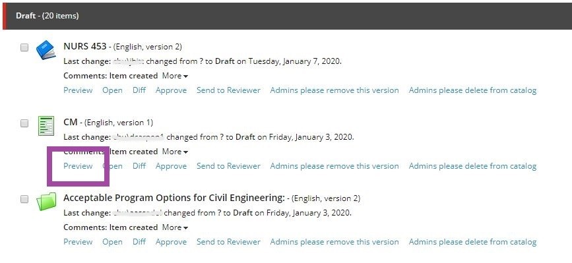Expand More comments under NURS 453
Screen dimensions: 572x263
(175, 76)
